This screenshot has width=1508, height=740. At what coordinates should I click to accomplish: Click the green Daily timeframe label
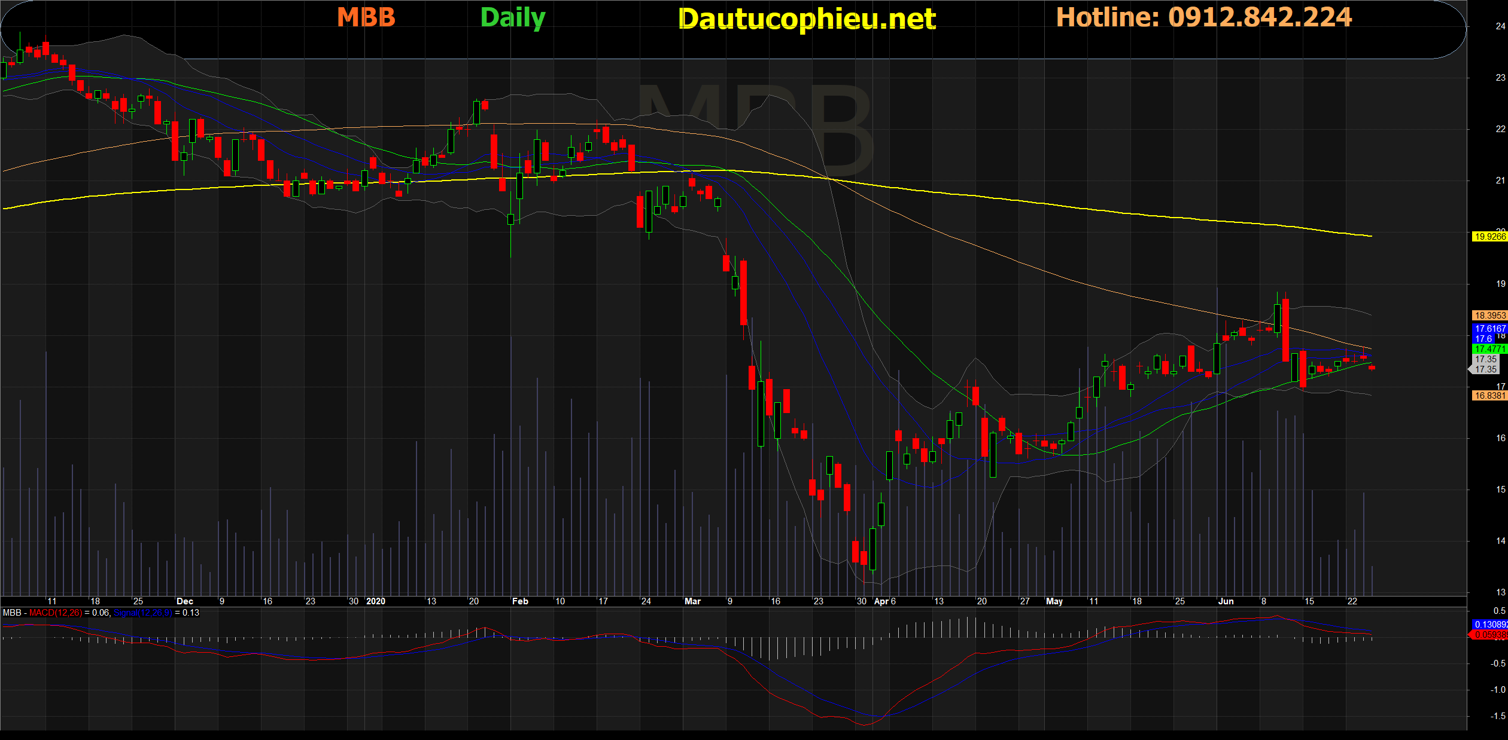513,18
